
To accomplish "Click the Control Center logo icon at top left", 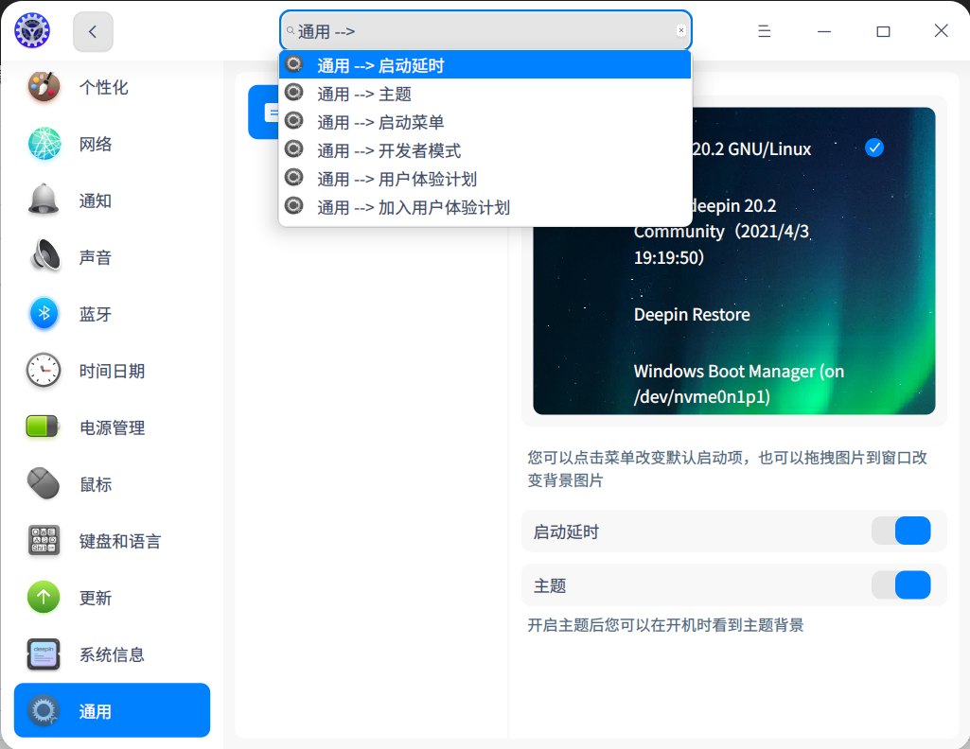I will 32,30.
